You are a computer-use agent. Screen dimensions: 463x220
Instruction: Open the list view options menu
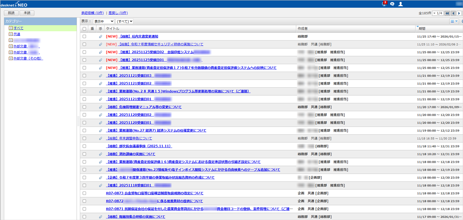454,21
